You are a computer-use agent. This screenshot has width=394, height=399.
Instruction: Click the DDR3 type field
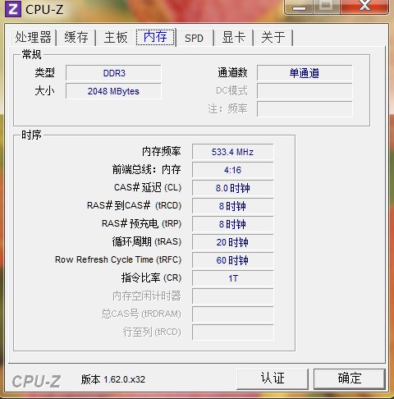113,73
